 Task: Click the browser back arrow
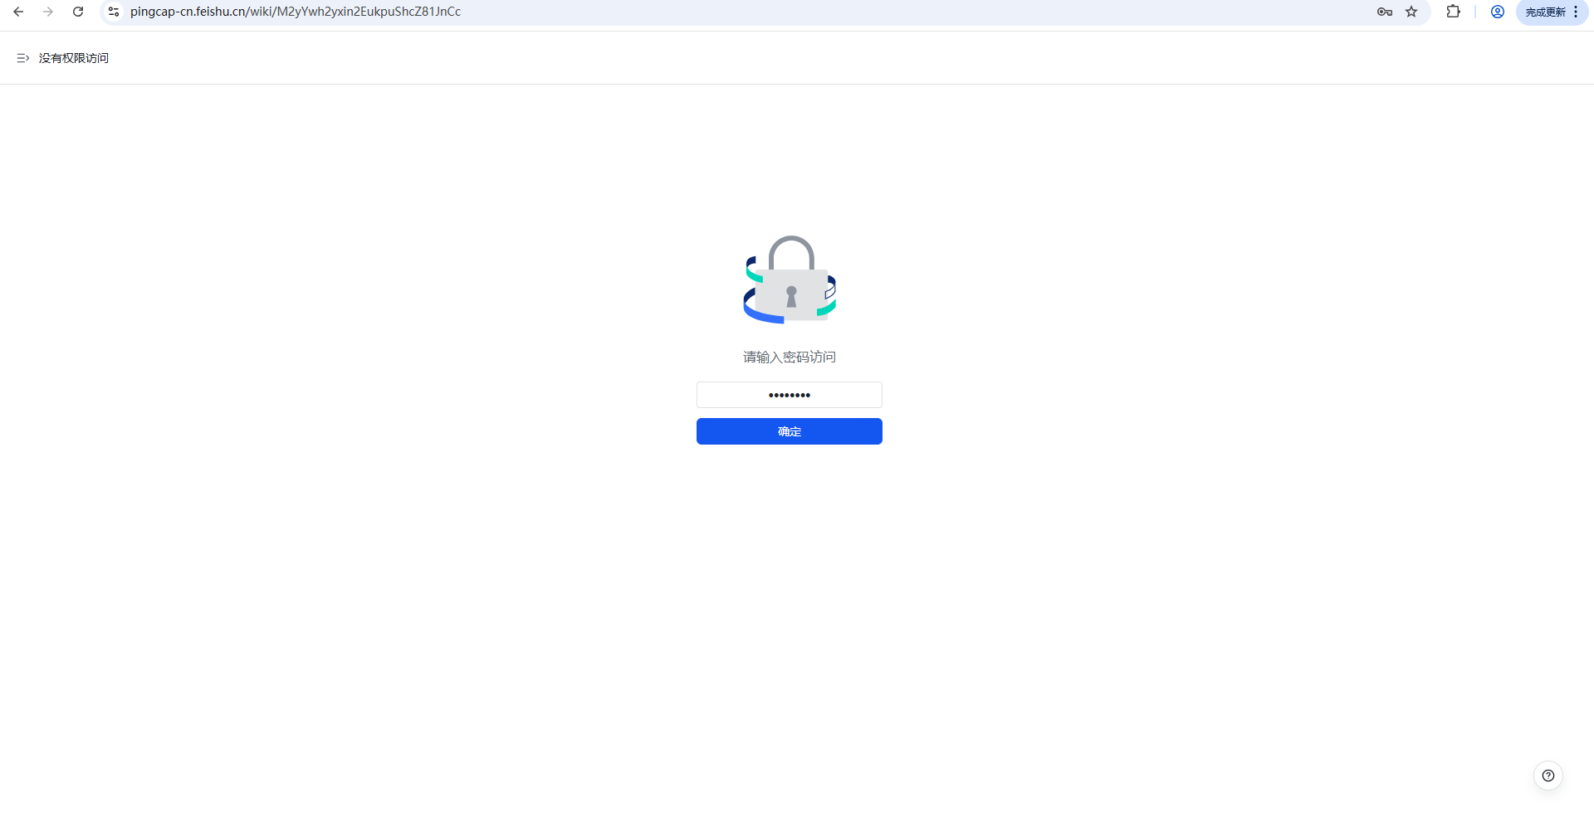click(x=18, y=12)
